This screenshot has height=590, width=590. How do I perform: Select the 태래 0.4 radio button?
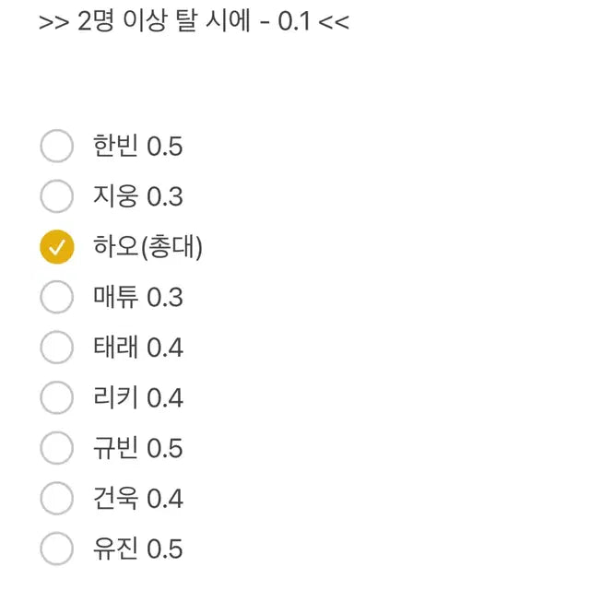(x=57, y=348)
